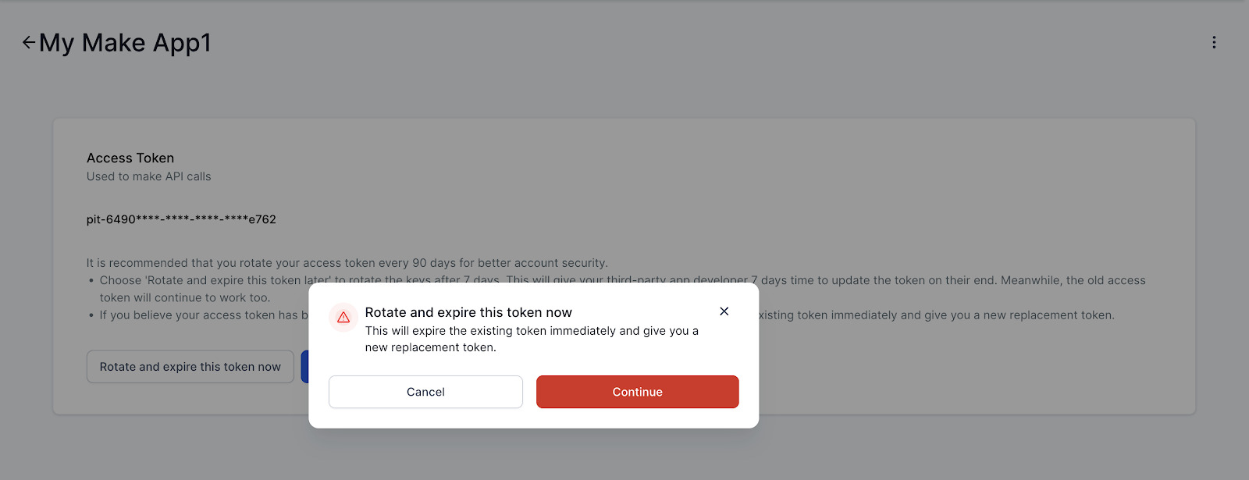The height and width of the screenshot is (480, 1249).
Task: Click the Access Token section heading
Action: point(130,158)
